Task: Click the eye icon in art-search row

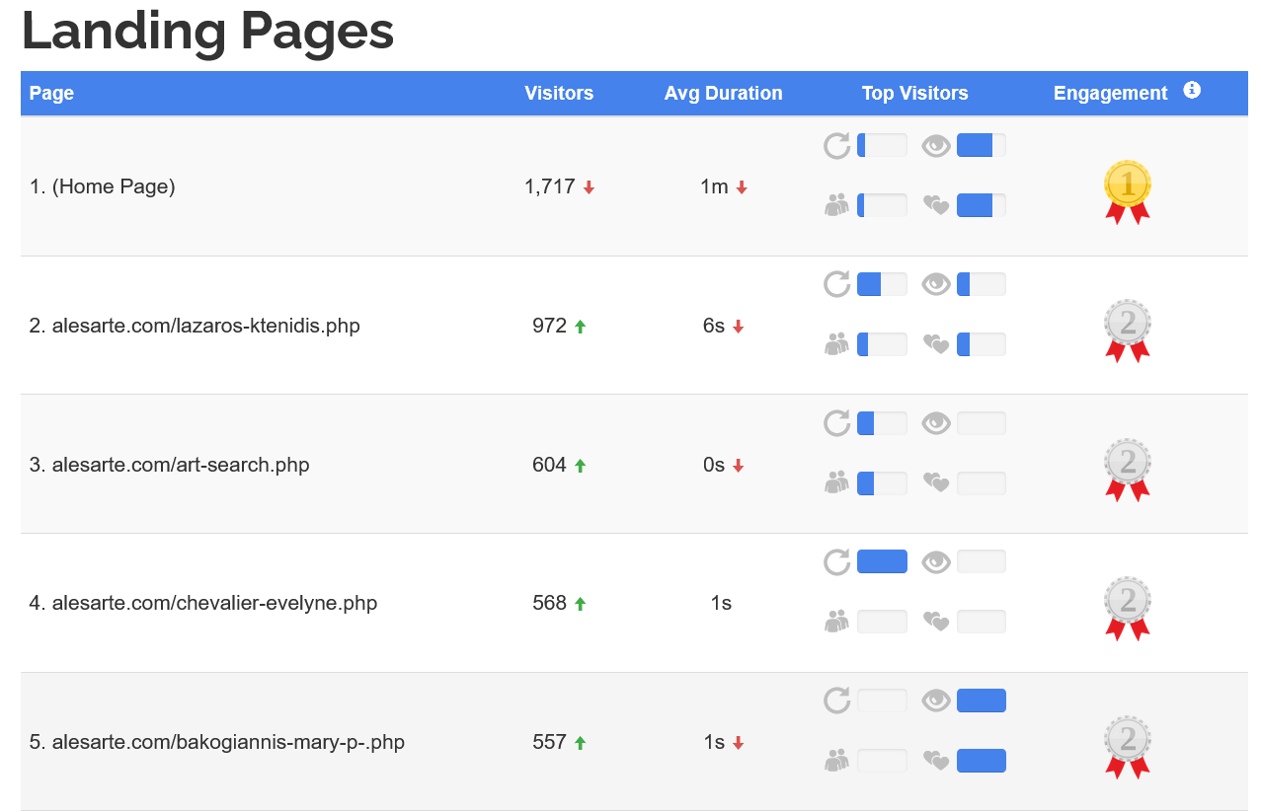Action: click(x=935, y=423)
